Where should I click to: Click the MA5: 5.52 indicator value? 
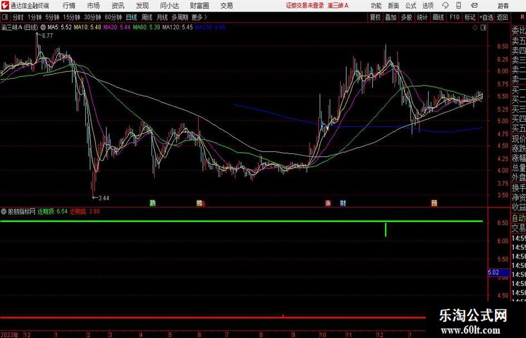[60, 27]
